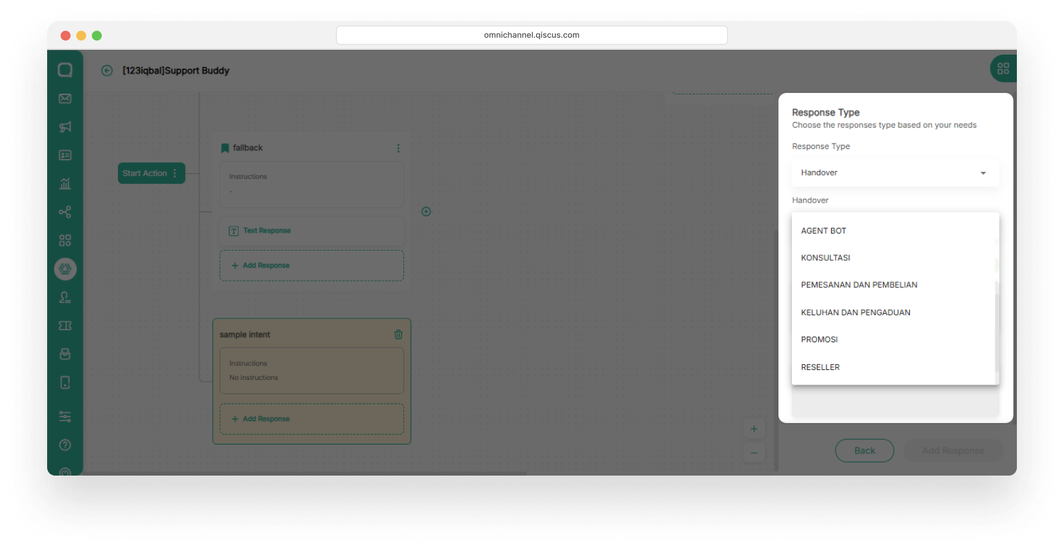
Task: Click the fallback Instructions box
Action: click(312, 184)
